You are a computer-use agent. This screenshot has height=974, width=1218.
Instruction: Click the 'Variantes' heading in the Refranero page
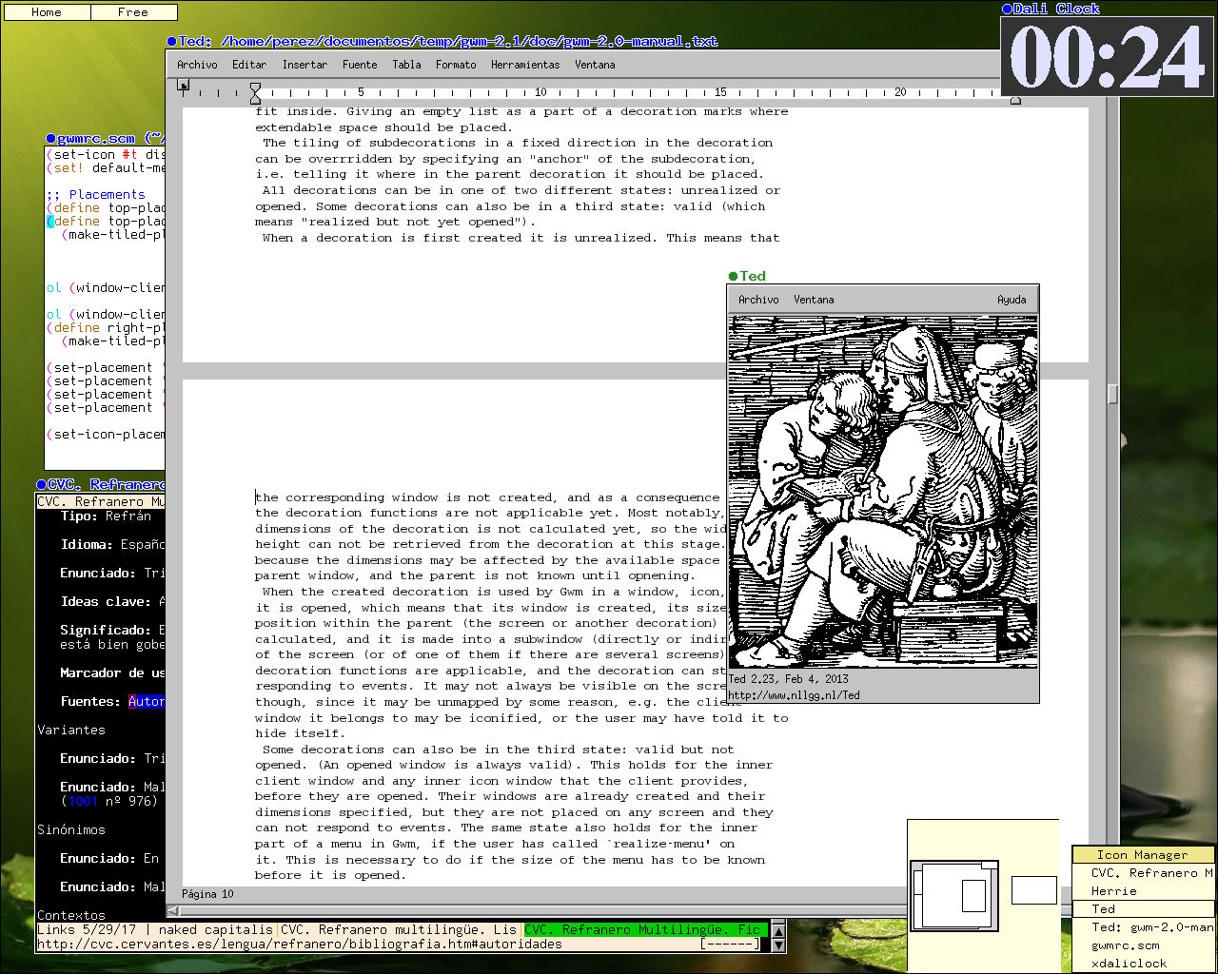[x=71, y=730]
